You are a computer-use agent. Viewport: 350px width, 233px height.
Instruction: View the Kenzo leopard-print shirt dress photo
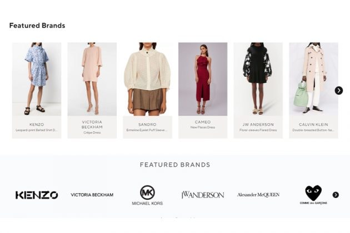tap(37, 79)
